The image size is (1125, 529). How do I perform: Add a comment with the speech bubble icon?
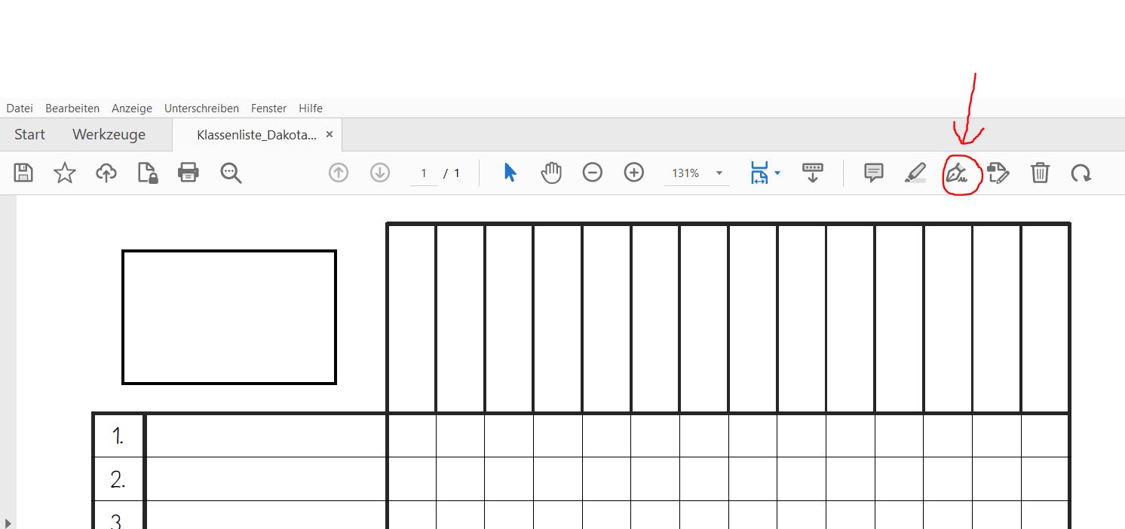coord(873,173)
